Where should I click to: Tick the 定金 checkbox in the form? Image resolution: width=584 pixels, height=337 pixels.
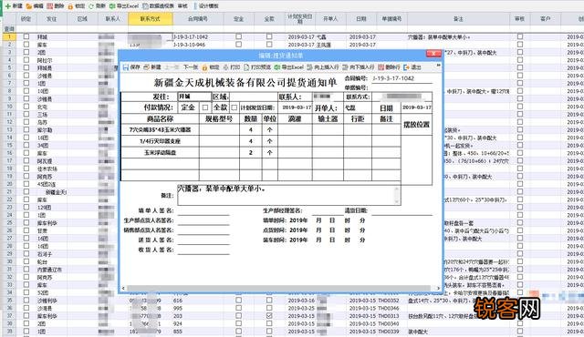tap(204, 107)
